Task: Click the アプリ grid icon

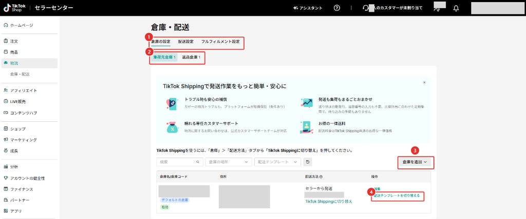Action: (6, 211)
